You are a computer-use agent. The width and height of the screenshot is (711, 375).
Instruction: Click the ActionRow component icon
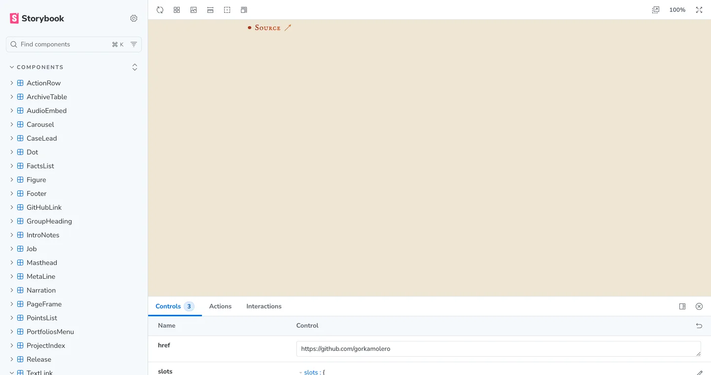click(20, 83)
